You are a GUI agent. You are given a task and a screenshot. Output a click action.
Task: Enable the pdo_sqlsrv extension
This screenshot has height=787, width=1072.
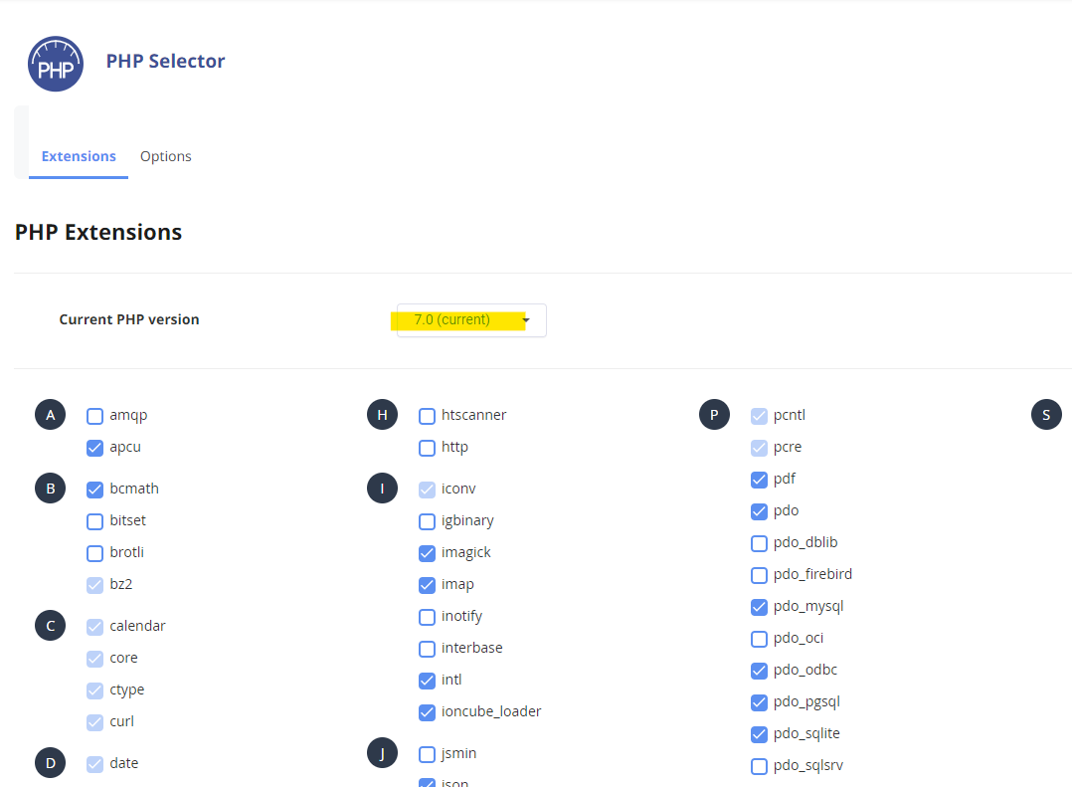(759, 766)
